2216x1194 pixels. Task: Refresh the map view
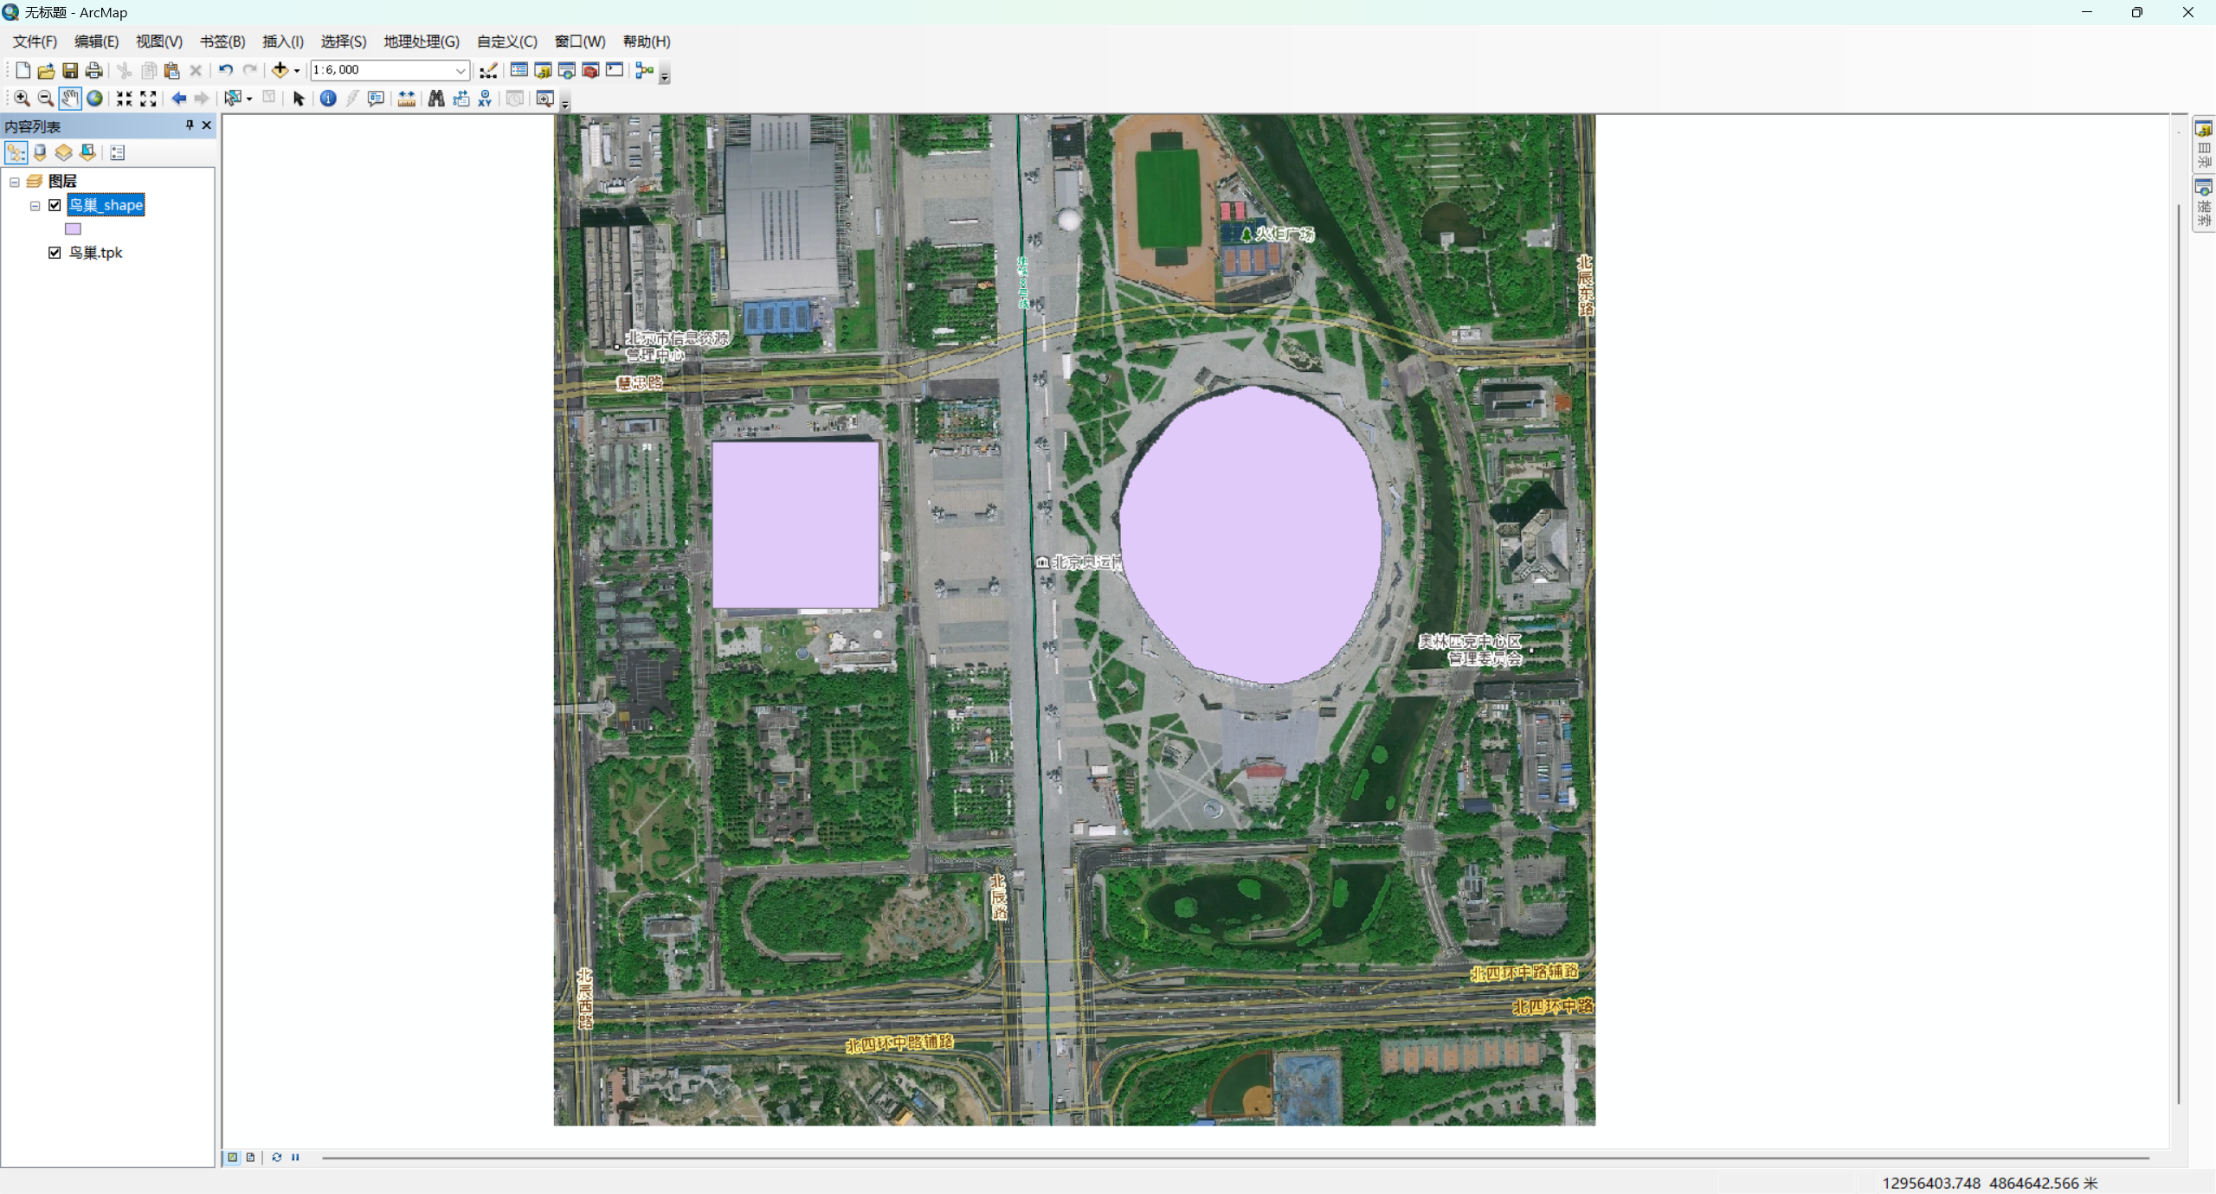click(x=277, y=1157)
